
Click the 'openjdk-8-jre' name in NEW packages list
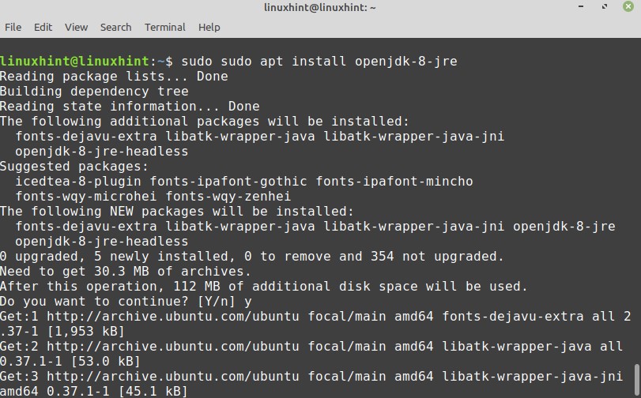(564, 227)
